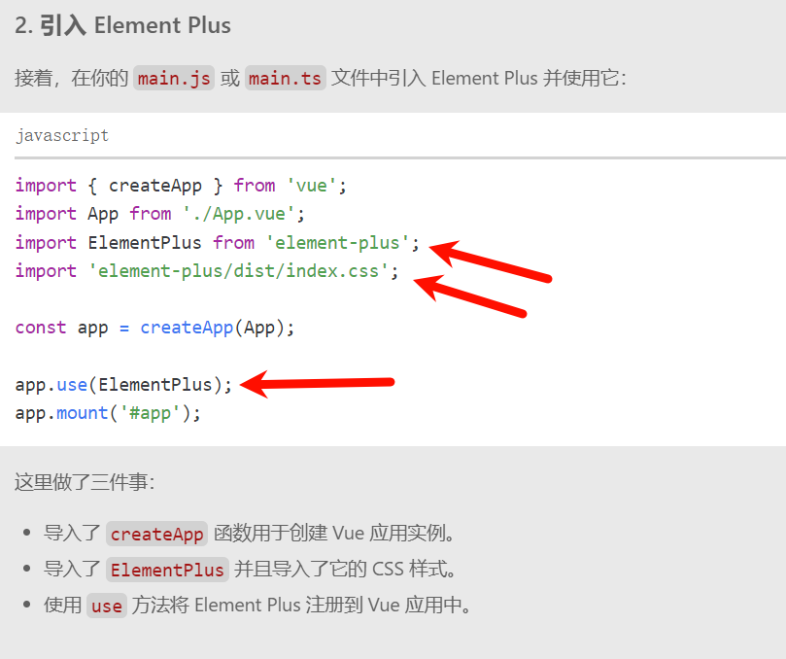
Task: Click the inline code "use" in the bullet list
Action: (107, 606)
